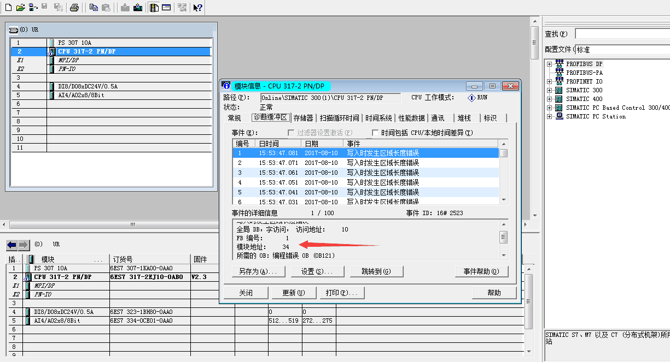
Task: Click the Open Online station toolbar icon
Action: (33, 7)
